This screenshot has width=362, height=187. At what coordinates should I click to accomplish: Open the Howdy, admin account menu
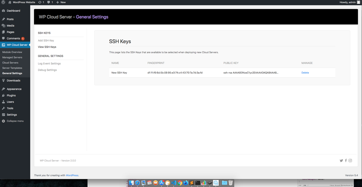tap(348, 2)
